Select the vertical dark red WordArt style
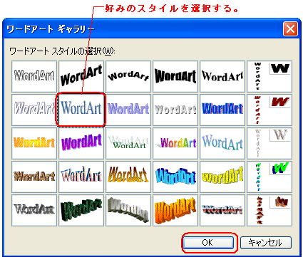This screenshot has width=303, height=257. (269, 110)
